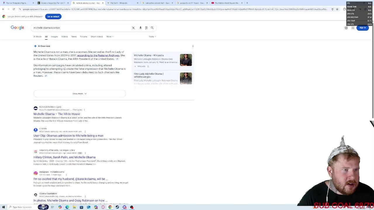Open three-dot menu for C-SPAN result
The height and width of the screenshot is (210, 374).
point(85,132)
